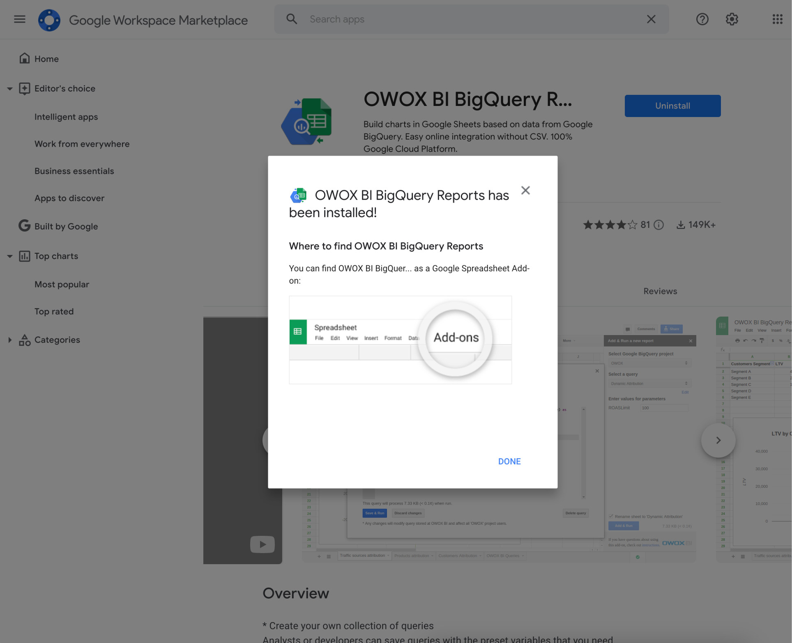Viewport: 792px width, 643px height.
Task: Open Built by Google section
Action: (66, 226)
